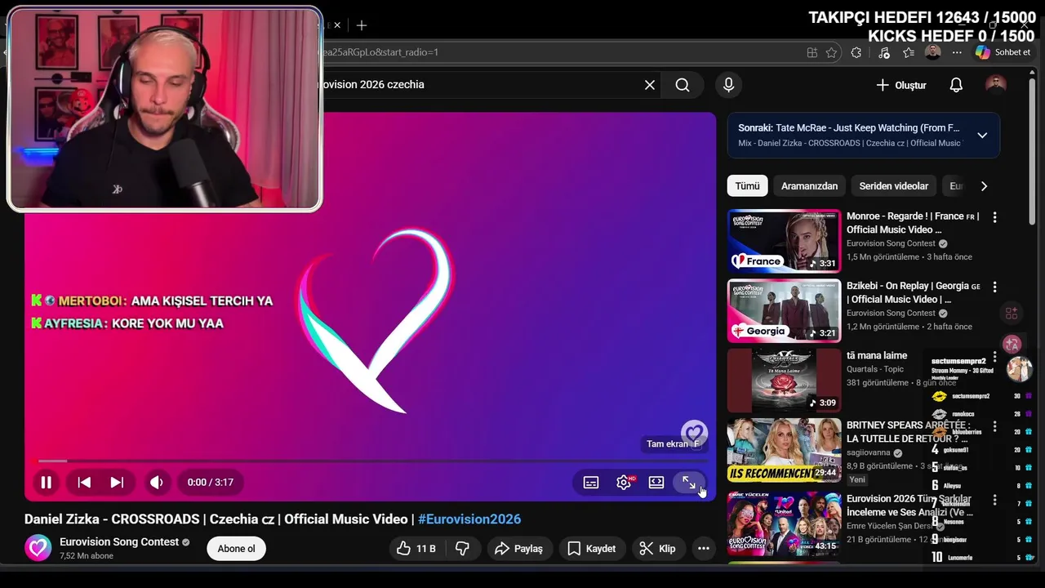Image resolution: width=1045 pixels, height=588 pixels.
Task: Select the Tümü filter chip
Action: pyautogui.click(x=747, y=186)
